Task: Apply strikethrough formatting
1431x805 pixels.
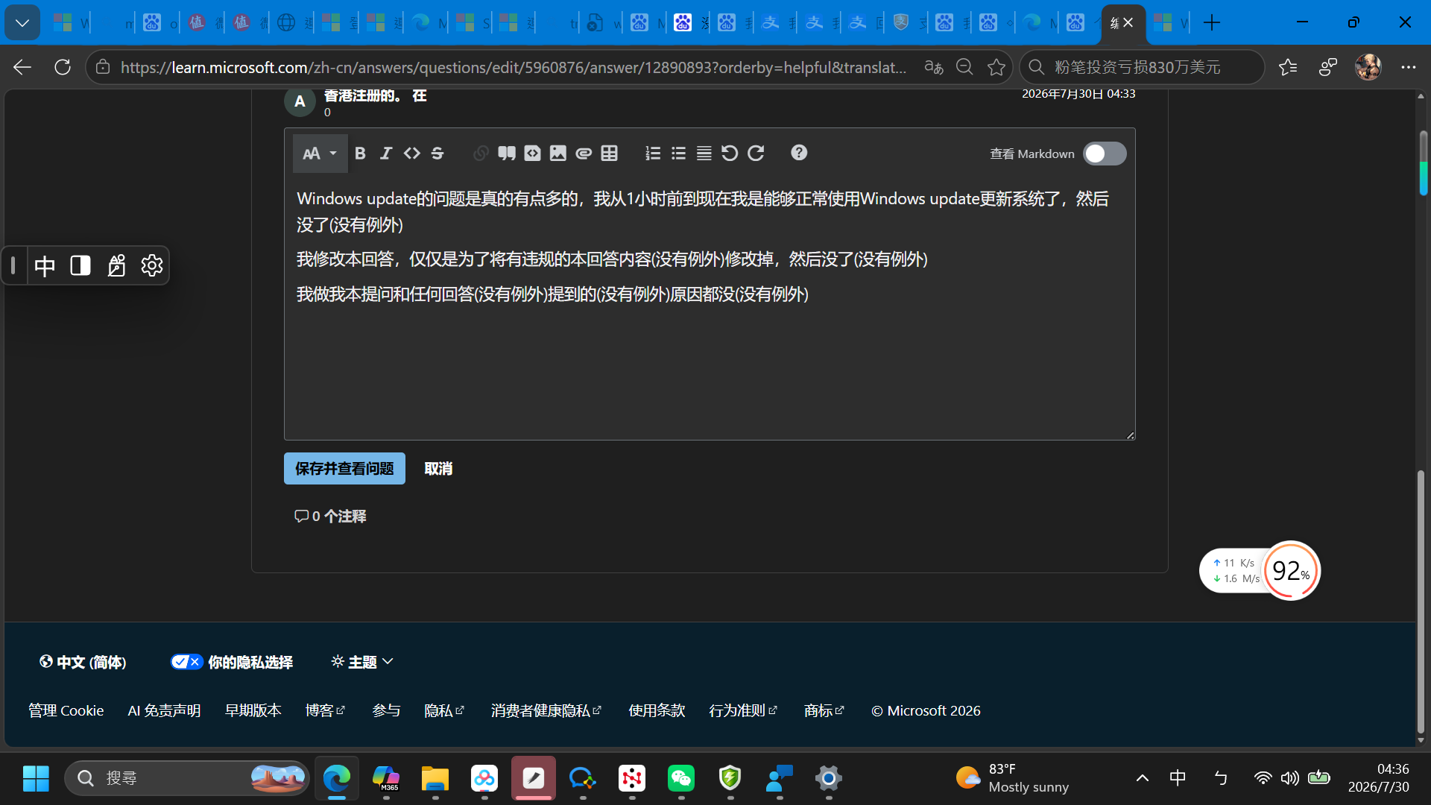Action: pyautogui.click(x=437, y=154)
